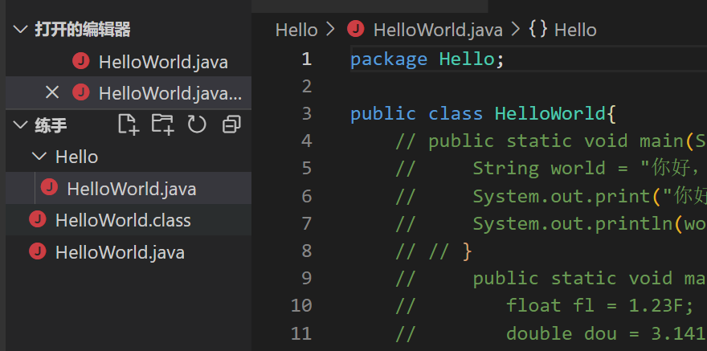Open root-level HelloWorld.java below HelloWorld.class

pos(120,252)
